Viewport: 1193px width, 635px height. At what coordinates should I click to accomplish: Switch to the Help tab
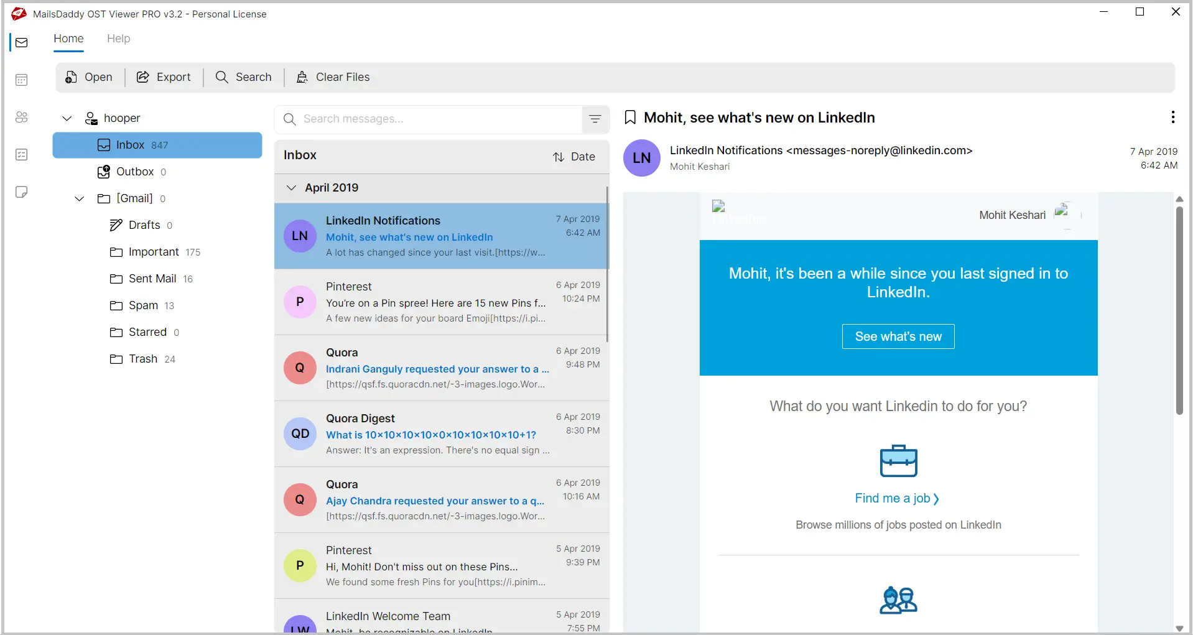[x=118, y=39]
